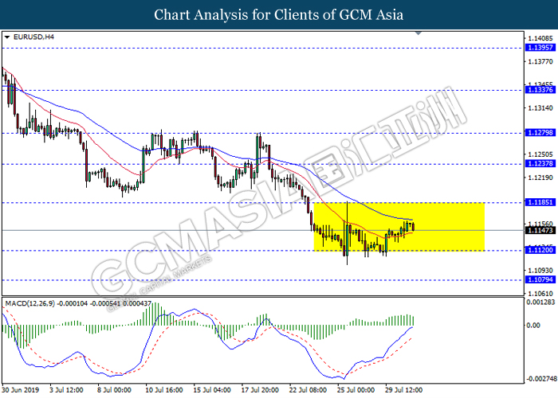Image resolution: width=558 pixels, height=398 pixels.
Task: Click the 1.14085 price axis value
Action: click(x=540, y=38)
